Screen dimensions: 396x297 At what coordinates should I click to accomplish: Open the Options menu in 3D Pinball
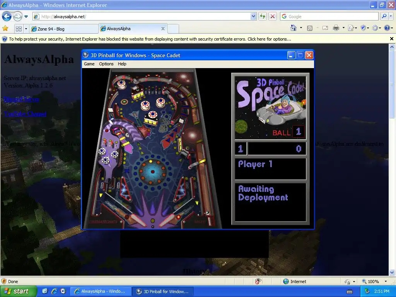coord(106,64)
